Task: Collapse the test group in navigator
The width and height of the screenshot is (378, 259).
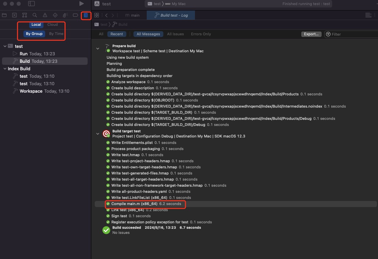Action: point(5,46)
